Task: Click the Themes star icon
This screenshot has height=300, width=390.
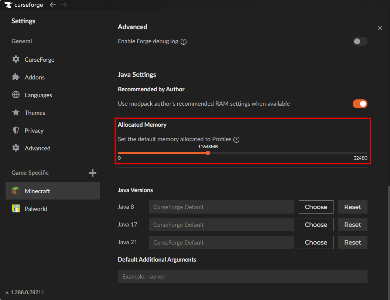Action: coord(16,112)
